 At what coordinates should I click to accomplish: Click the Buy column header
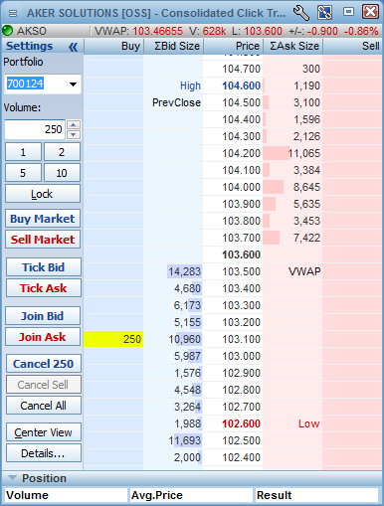pyautogui.click(x=113, y=46)
